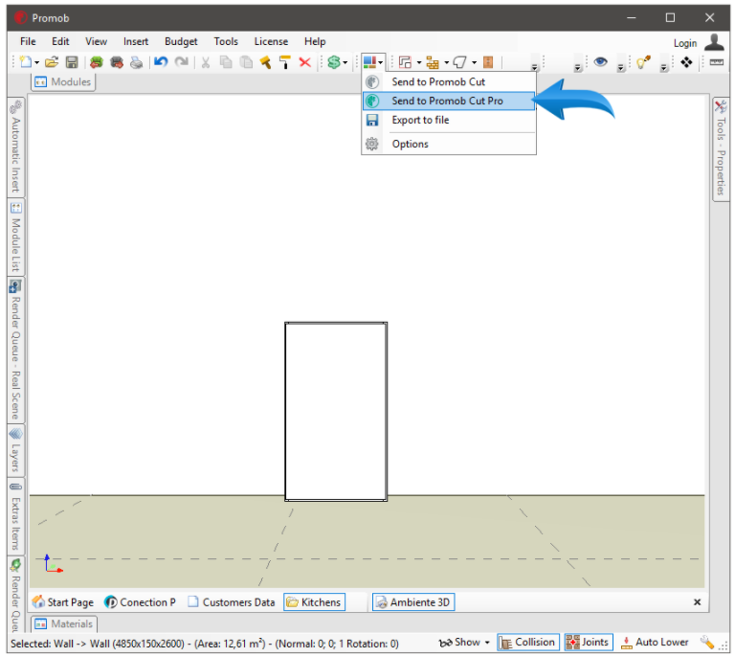Image resolution: width=735 pixels, height=657 pixels.
Task: Expand the freeform shape tool dropdown
Action: pos(475,62)
